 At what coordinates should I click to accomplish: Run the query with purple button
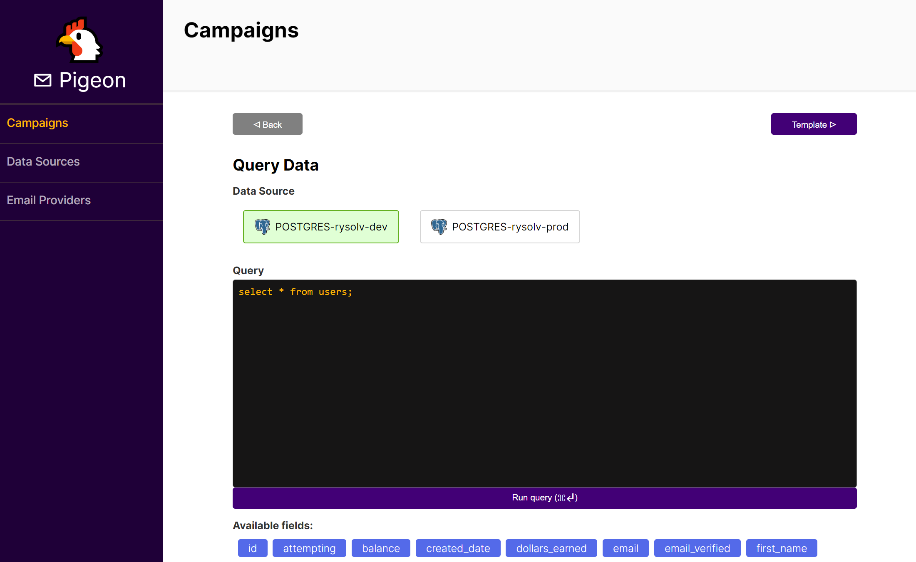click(x=544, y=498)
